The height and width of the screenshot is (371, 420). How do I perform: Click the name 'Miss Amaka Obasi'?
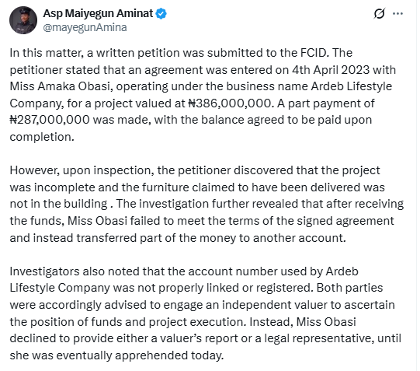(60, 86)
